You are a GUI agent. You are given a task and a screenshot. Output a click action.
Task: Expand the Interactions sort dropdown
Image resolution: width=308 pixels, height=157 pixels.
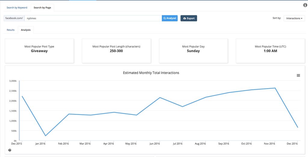294,18
